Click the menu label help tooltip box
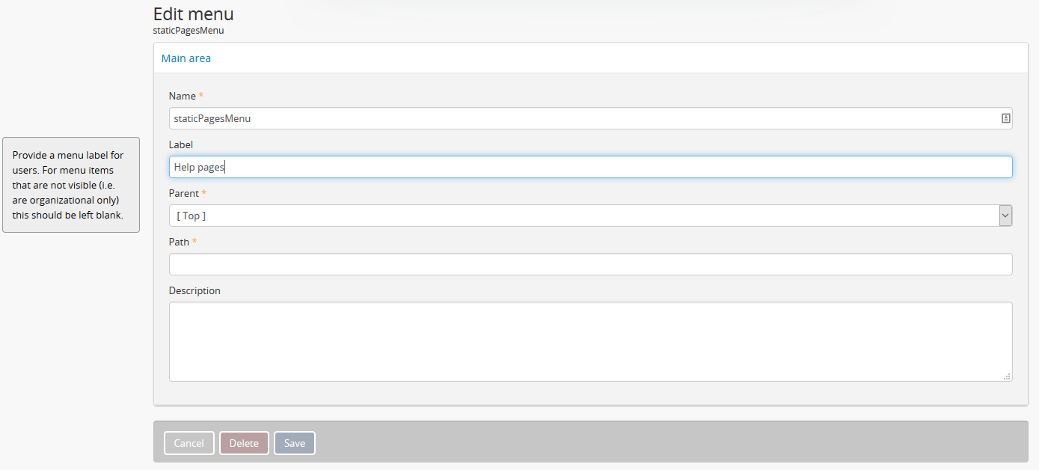Screen dimensions: 1039x470 pyautogui.click(x=71, y=185)
